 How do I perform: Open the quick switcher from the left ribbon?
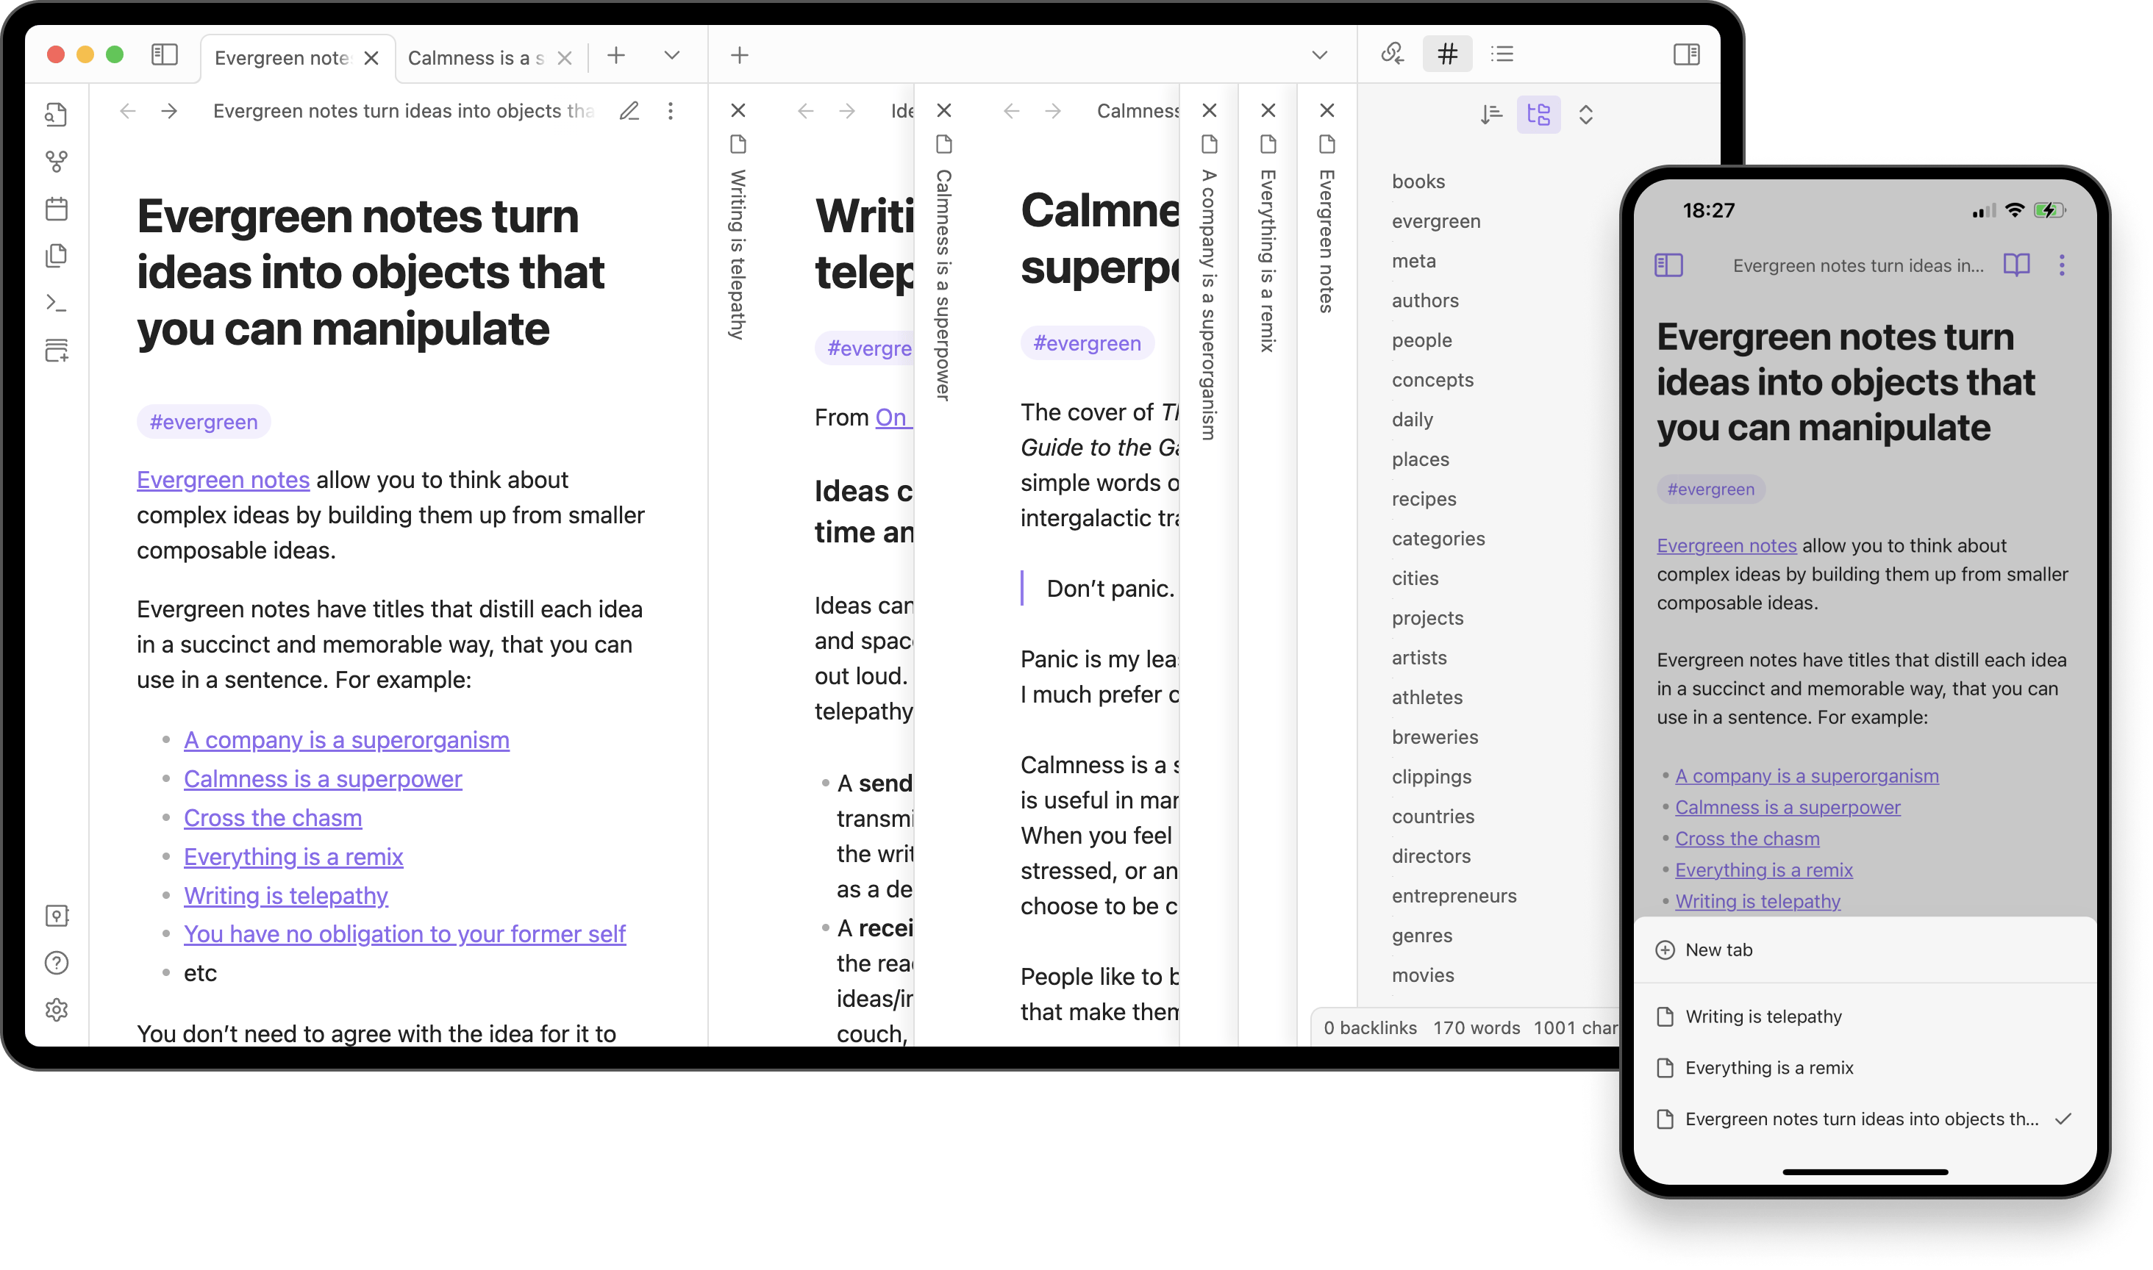click(57, 115)
